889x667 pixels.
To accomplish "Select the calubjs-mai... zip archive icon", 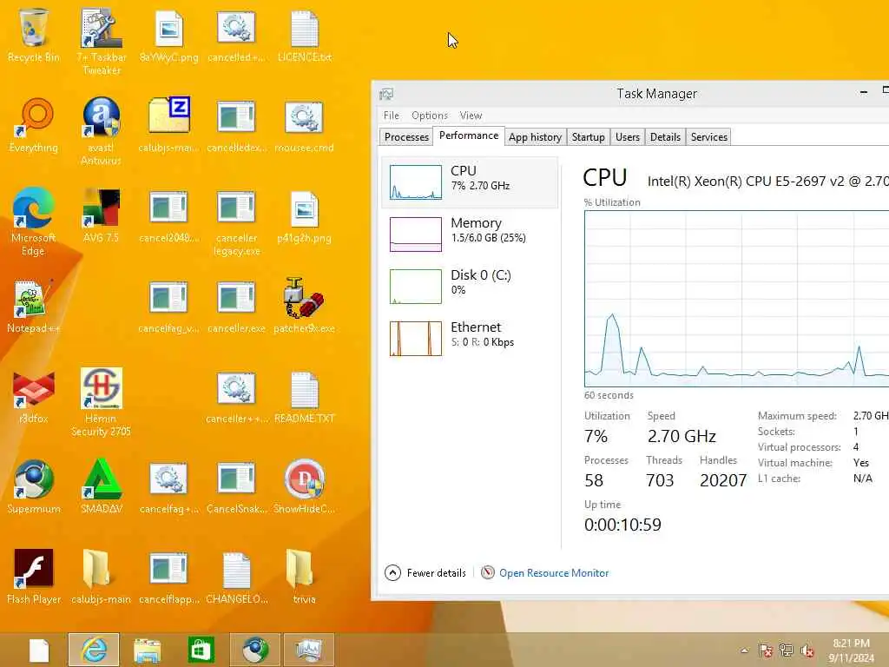I will (168, 126).
